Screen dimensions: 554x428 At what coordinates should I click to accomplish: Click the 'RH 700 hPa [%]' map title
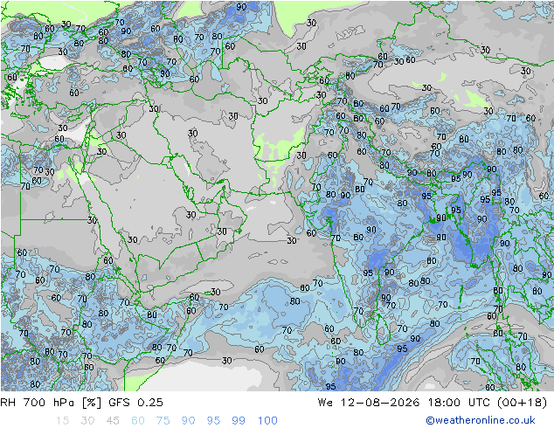[x=51, y=403]
